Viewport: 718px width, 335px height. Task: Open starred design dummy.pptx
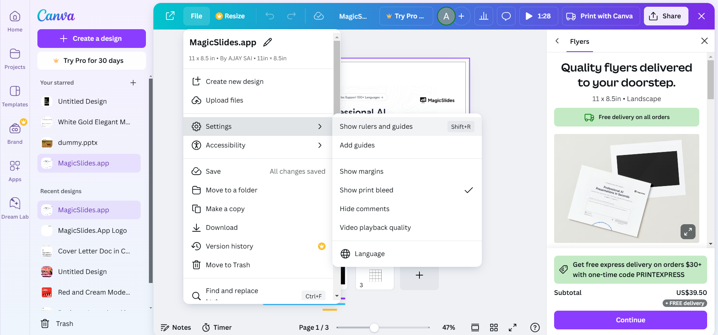(89, 143)
